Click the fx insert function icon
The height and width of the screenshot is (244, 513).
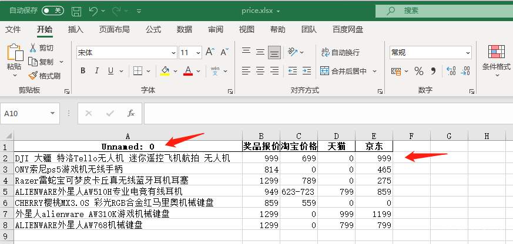click(x=131, y=113)
